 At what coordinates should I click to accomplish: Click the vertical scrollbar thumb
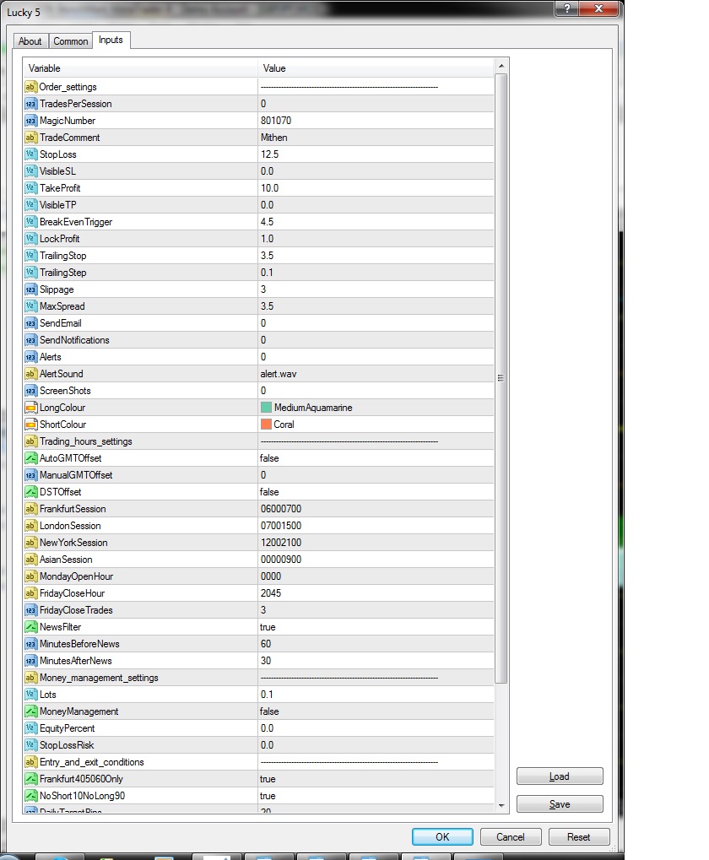501,378
